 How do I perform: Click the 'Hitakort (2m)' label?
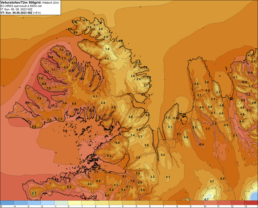pos(50,3)
